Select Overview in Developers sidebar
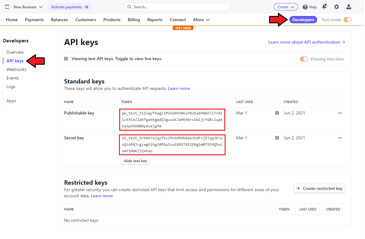 click(15, 52)
